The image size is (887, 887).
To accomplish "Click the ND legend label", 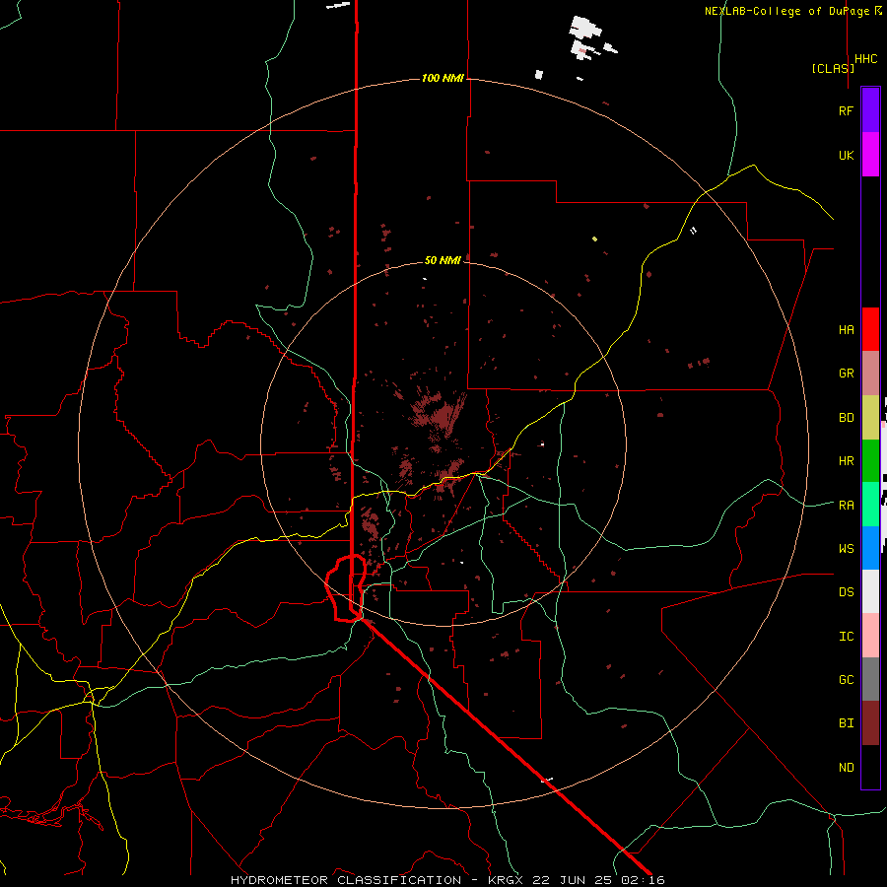I will tap(847, 768).
